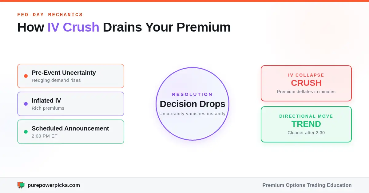Click the purepowerpicks logo icon
369x193 pixels.
(x=21, y=185)
